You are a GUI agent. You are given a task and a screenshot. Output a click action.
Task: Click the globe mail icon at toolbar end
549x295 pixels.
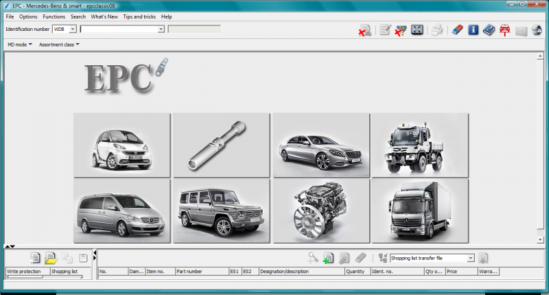(x=536, y=29)
